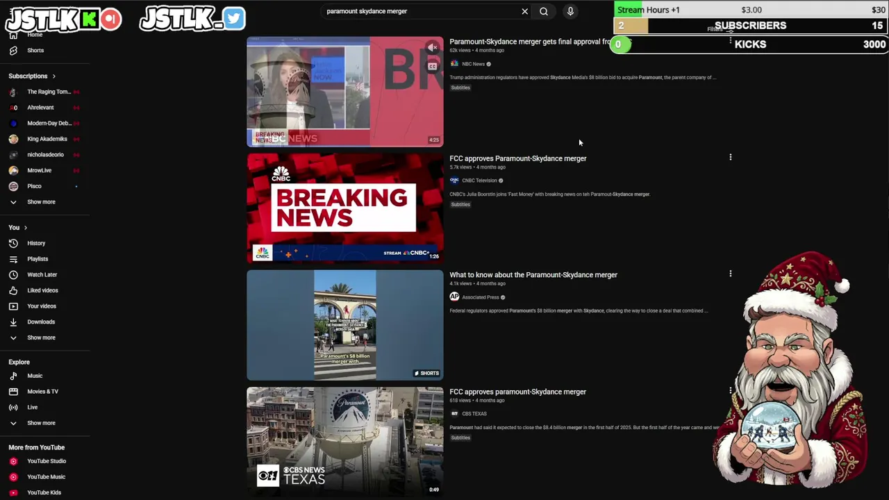Click the red live icon in the JSTLK logo
889x500 pixels.
110,19
